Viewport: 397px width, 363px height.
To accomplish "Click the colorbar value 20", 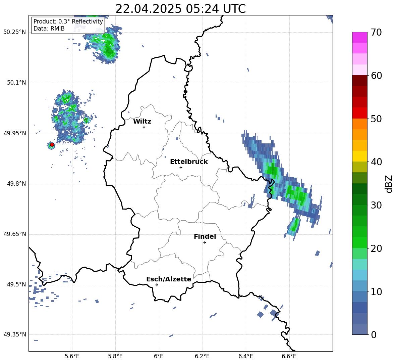I will 376,248.
